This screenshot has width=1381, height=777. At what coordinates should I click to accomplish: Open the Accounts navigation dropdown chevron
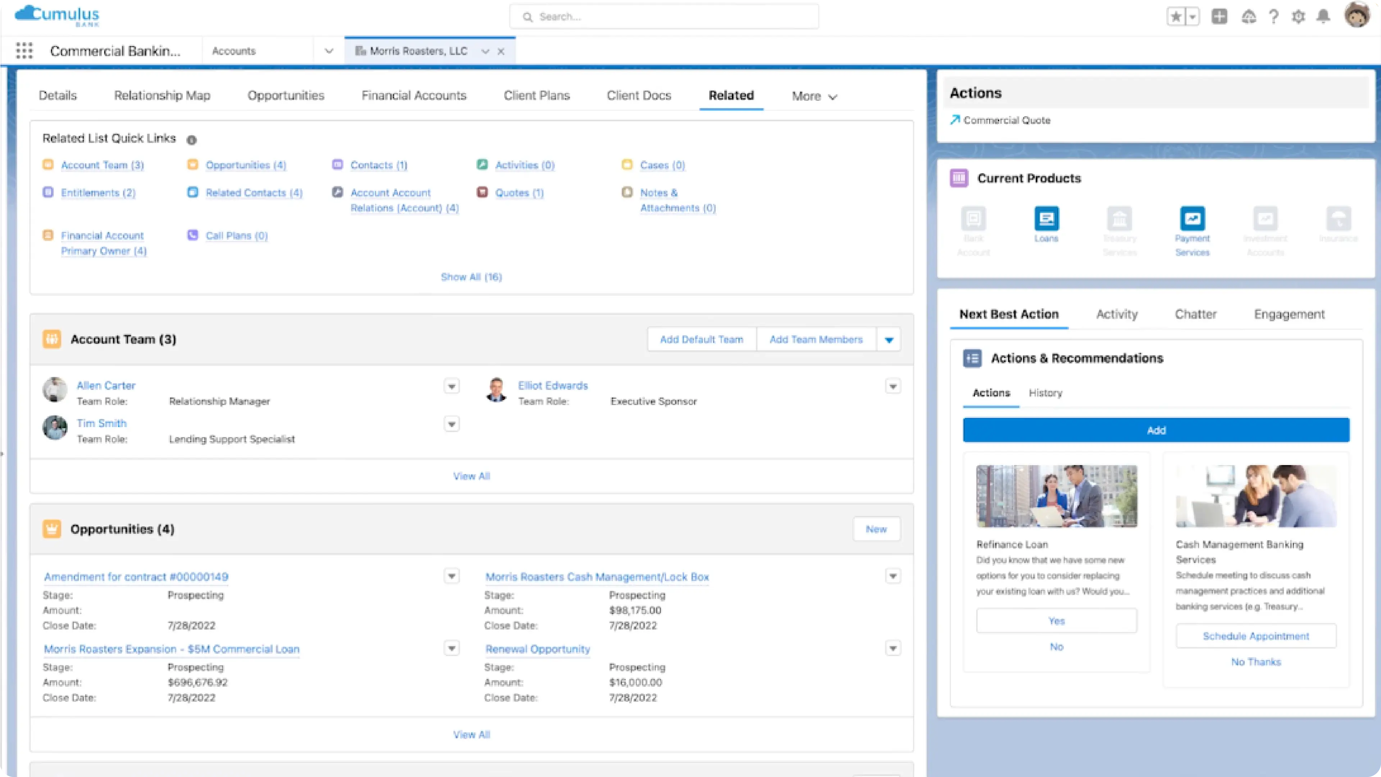pos(329,51)
